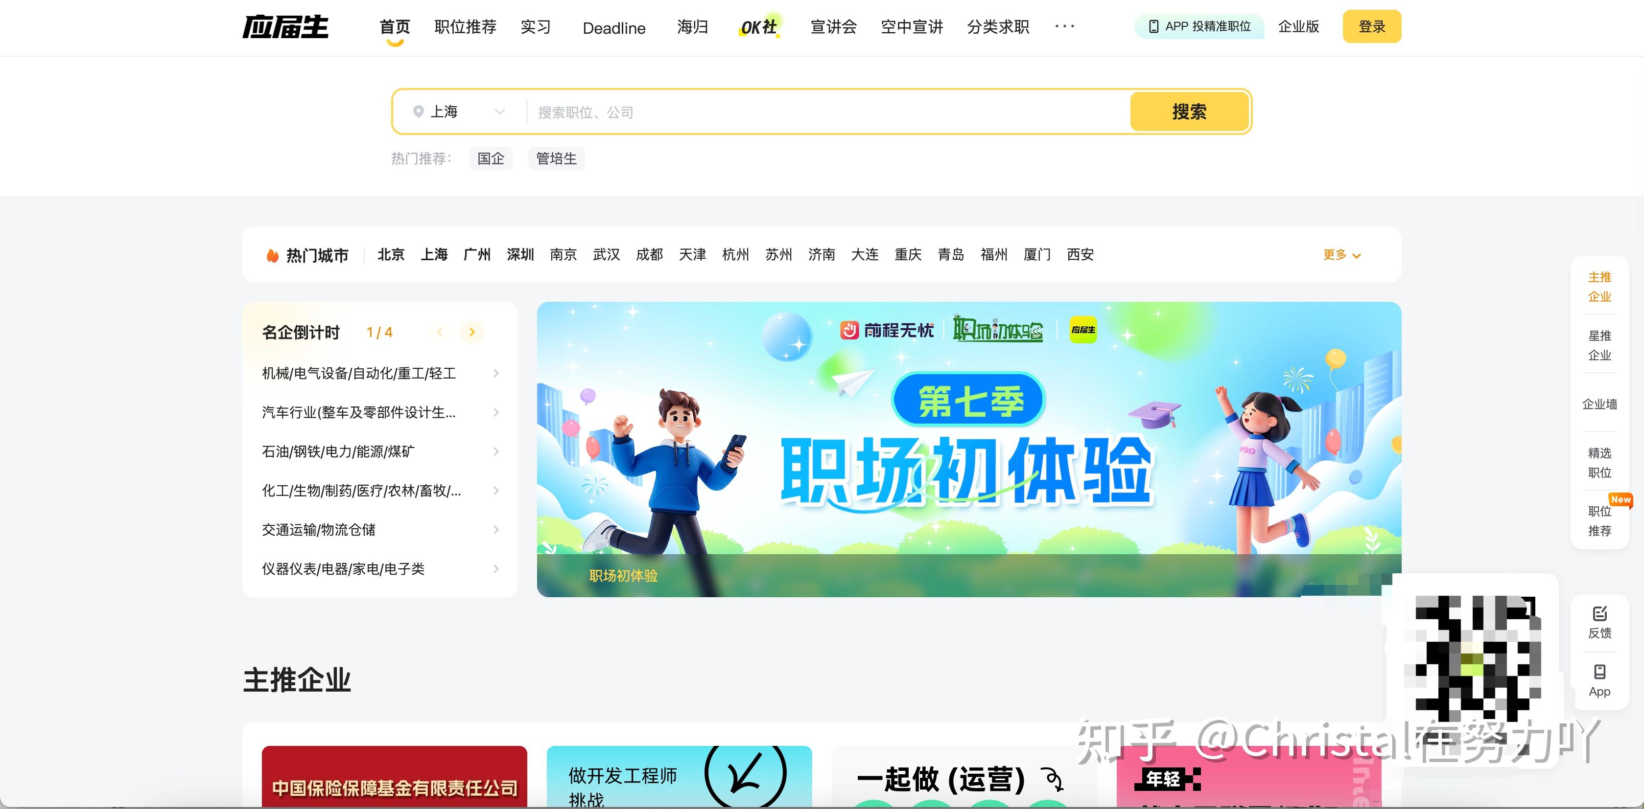Click the hot cities flame icon

tap(273, 255)
